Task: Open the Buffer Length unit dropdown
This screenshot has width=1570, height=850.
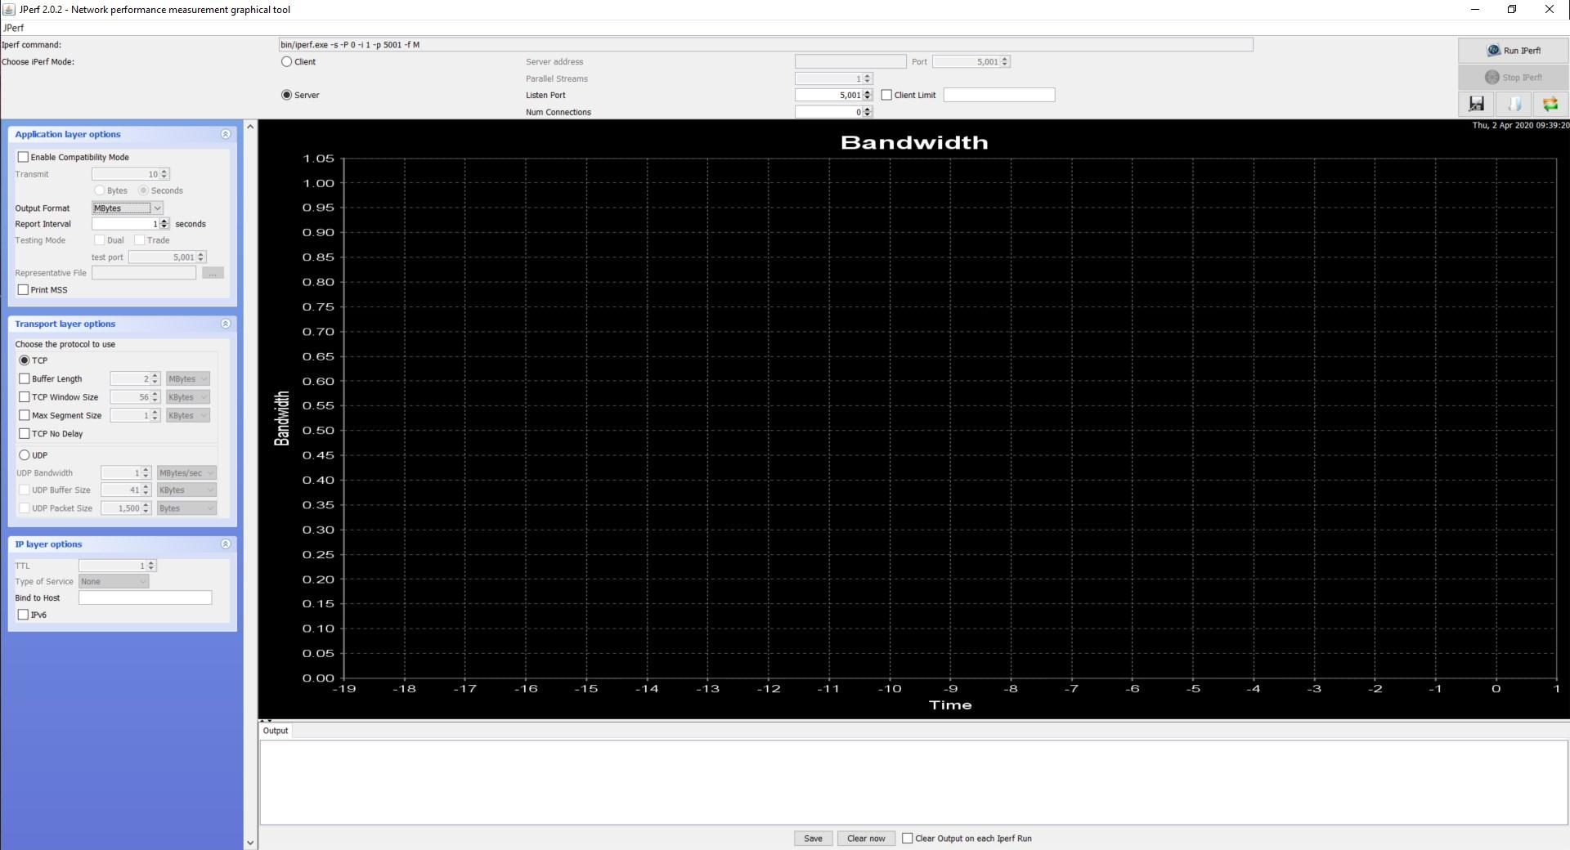Action: (188, 379)
